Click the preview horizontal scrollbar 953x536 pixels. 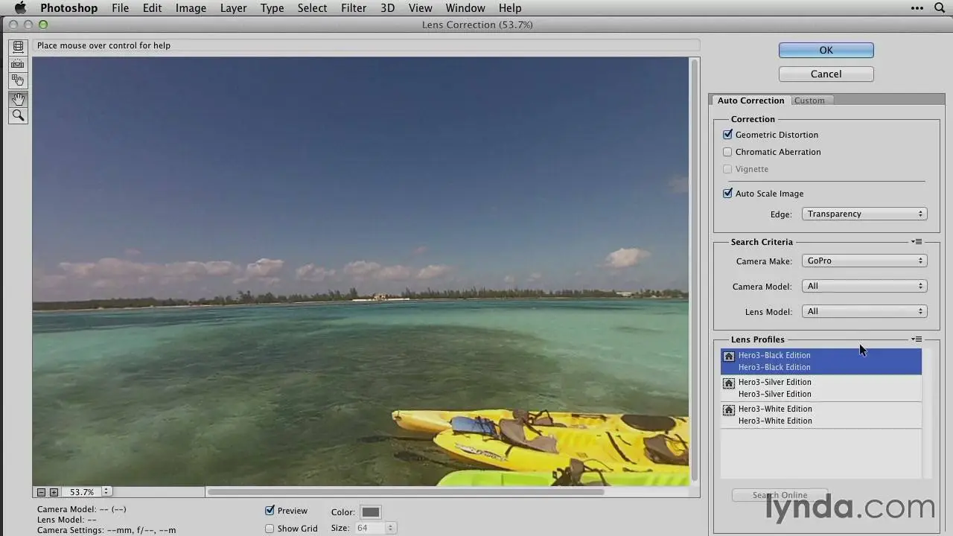pyautogui.click(x=406, y=491)
